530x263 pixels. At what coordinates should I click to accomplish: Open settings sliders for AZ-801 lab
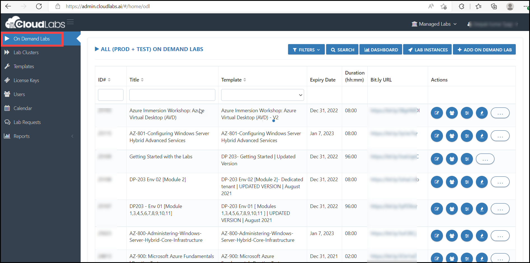coord(467,136)
